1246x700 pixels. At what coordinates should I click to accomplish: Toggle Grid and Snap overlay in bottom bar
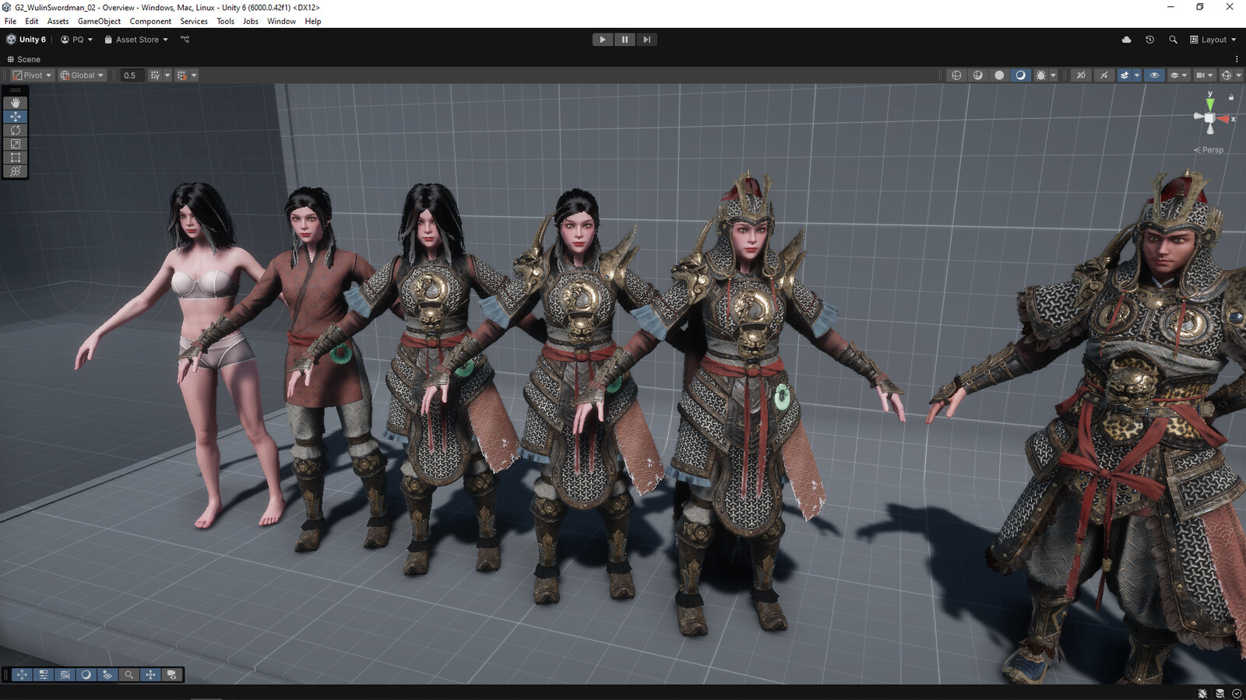pyautogui.click(x=65, y=674)
